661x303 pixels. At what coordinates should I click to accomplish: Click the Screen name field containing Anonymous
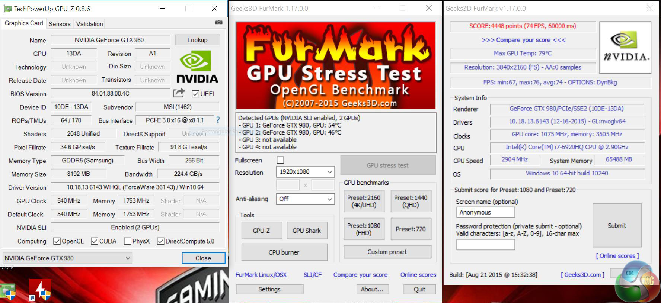[486, 212]
